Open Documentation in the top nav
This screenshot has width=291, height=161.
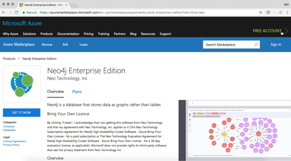[x=68, y=34]
